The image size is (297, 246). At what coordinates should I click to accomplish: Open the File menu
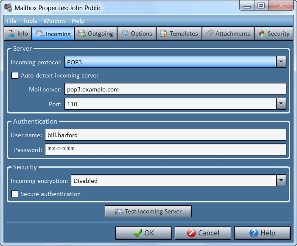pos(11,21)
